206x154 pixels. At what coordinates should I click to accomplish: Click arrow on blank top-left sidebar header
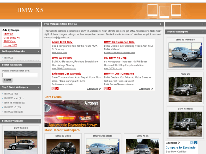pos(38,24)
